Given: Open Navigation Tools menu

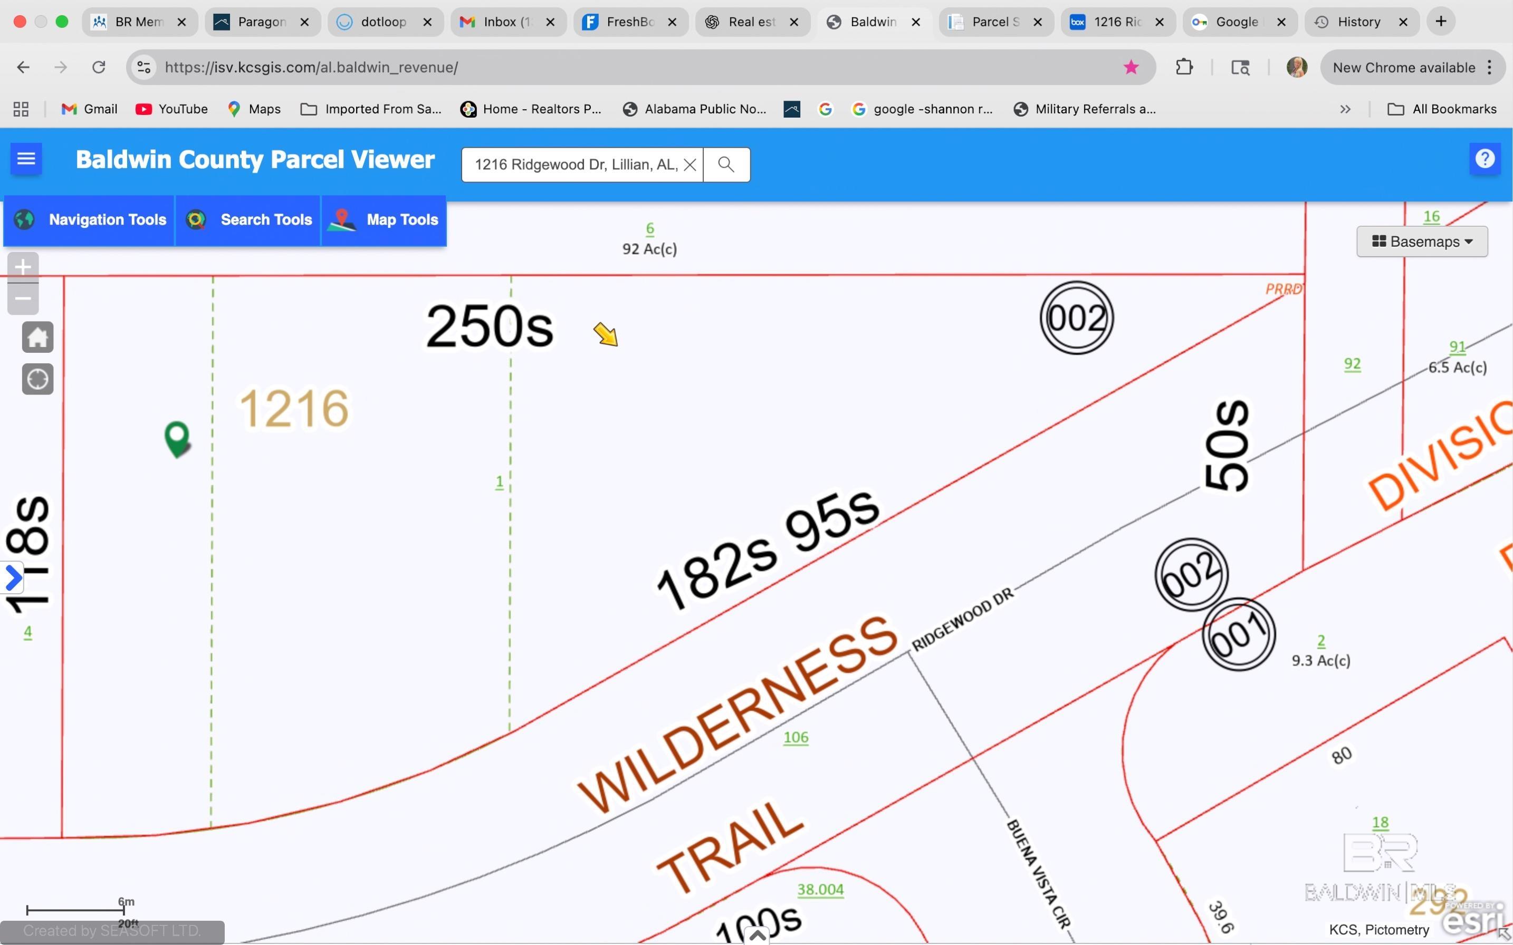Looking at the screenshot, I should (89, 220).
